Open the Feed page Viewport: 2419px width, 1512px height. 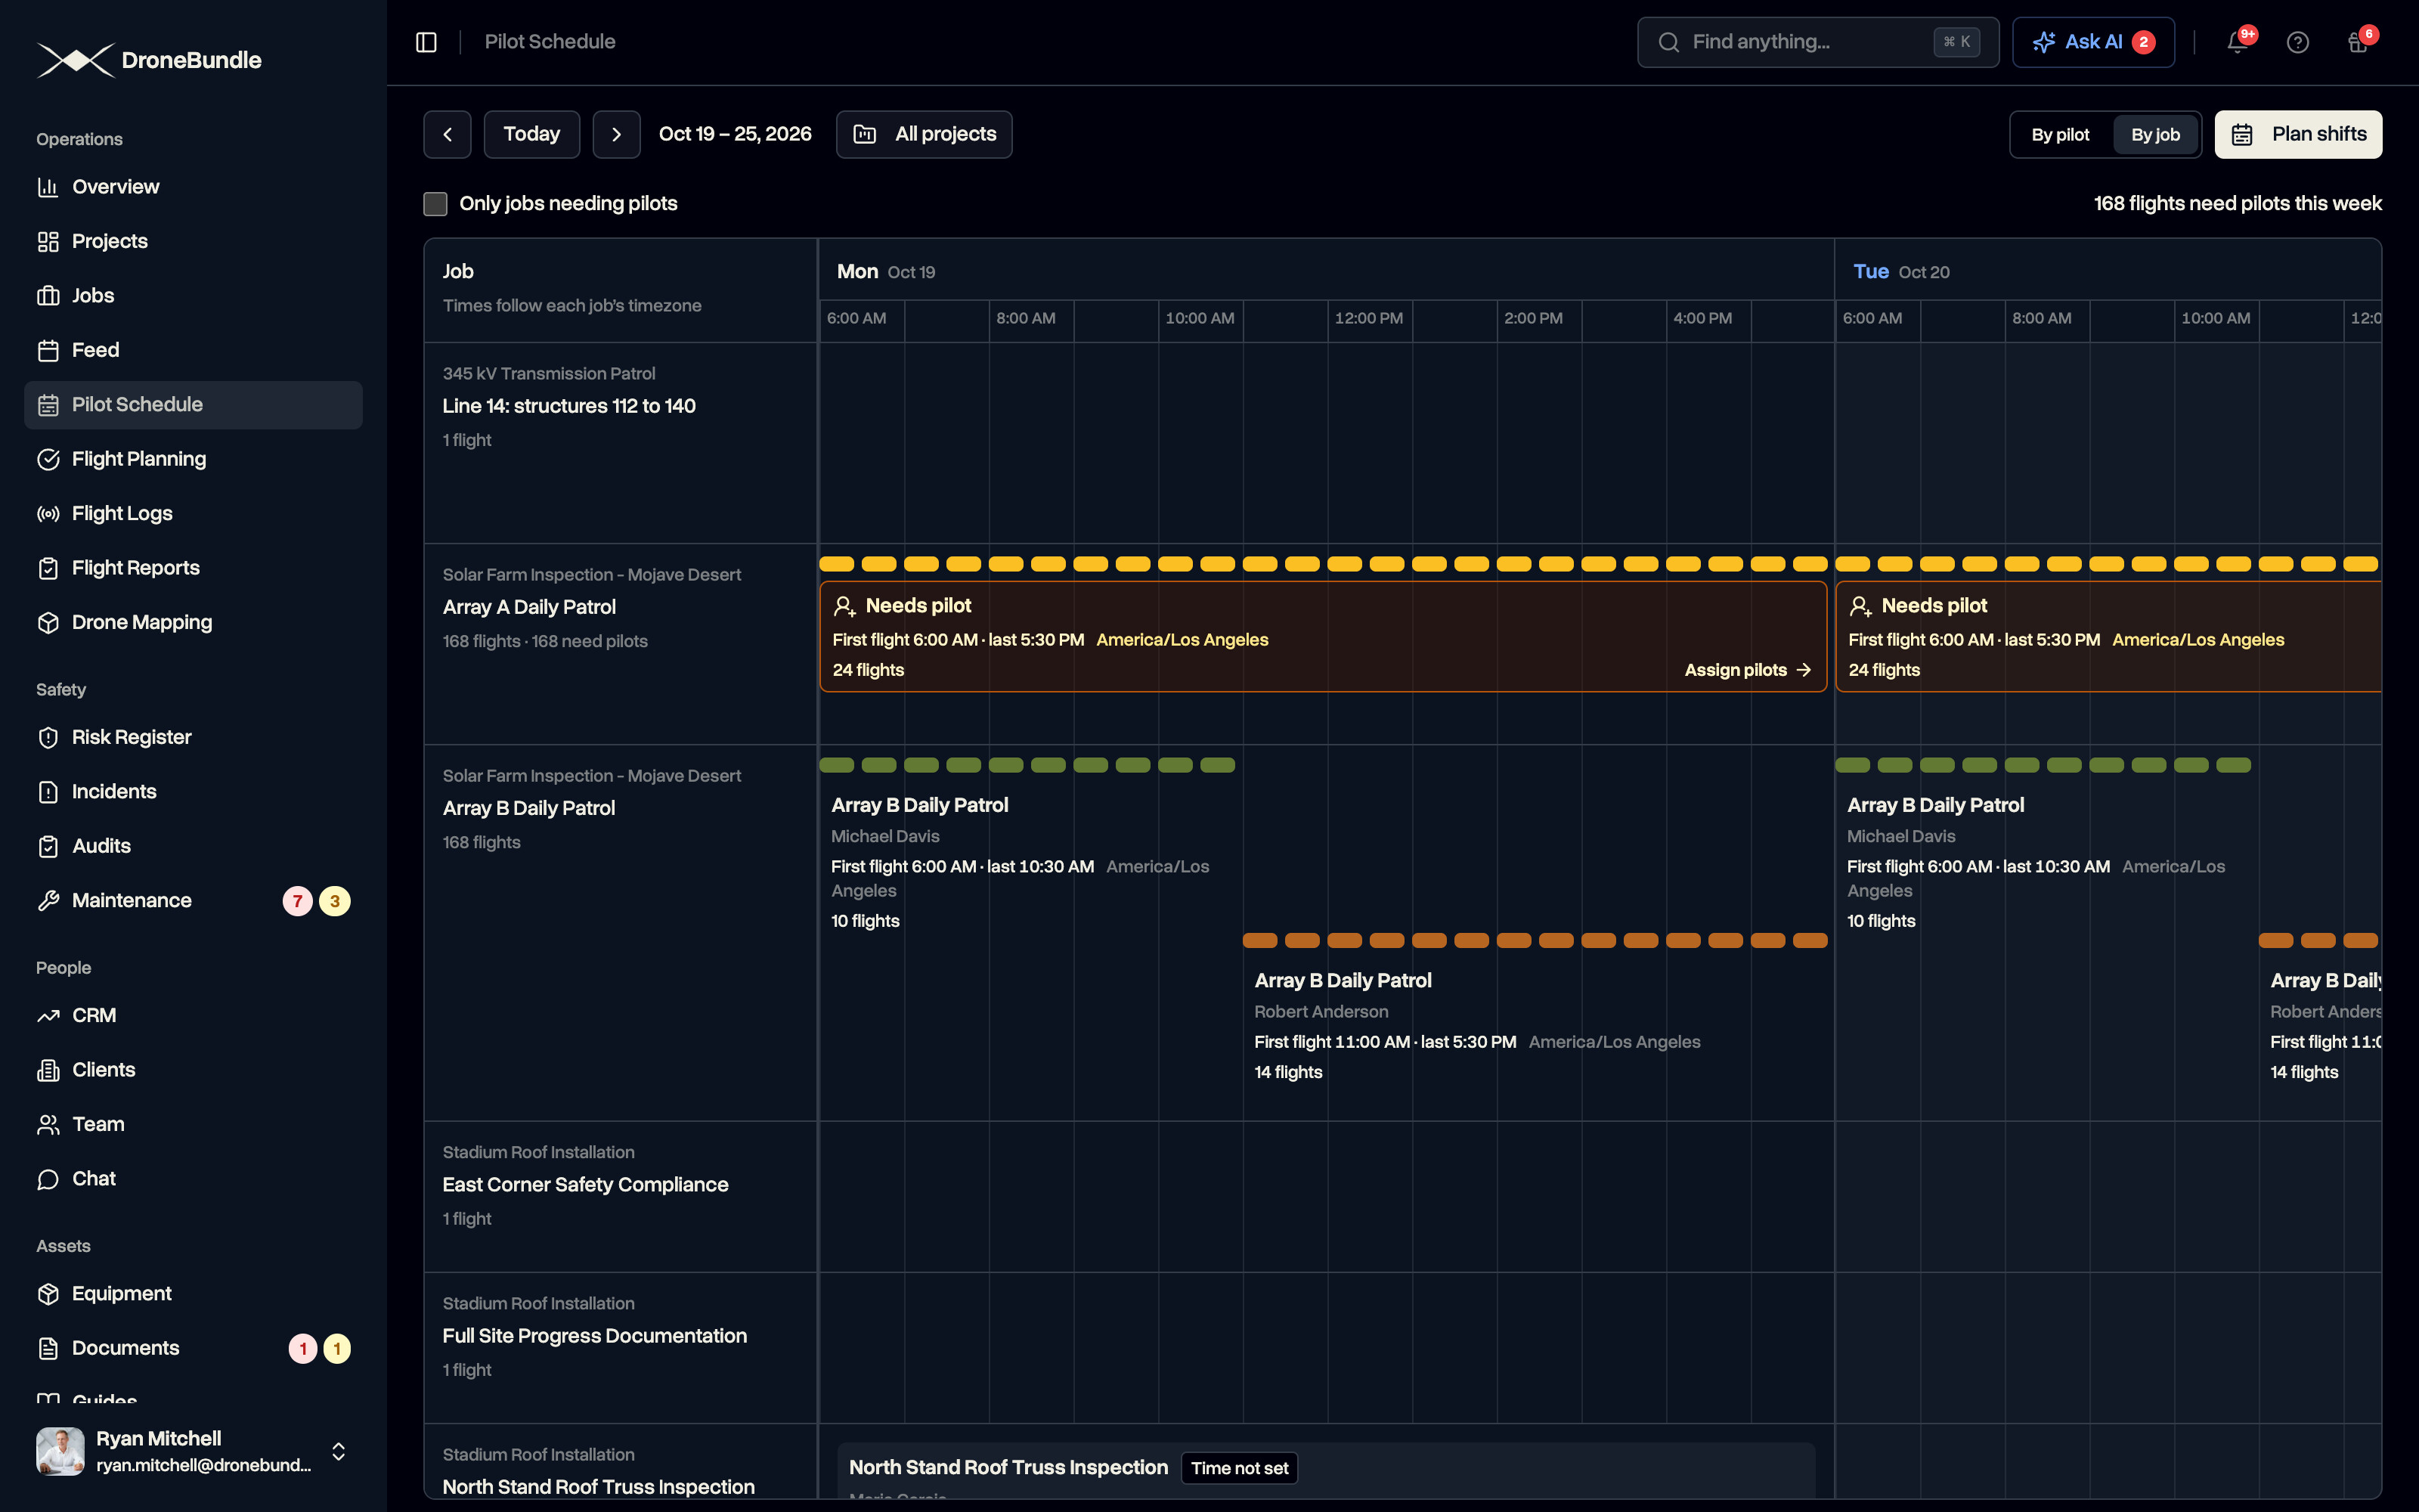(x=193, y=350)
